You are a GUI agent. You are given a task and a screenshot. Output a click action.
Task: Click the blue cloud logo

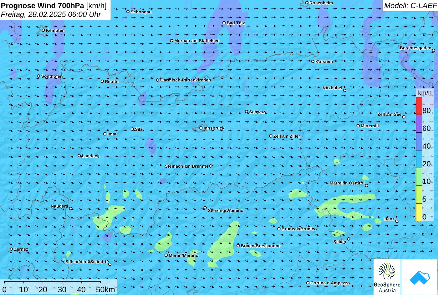[420, 277]
